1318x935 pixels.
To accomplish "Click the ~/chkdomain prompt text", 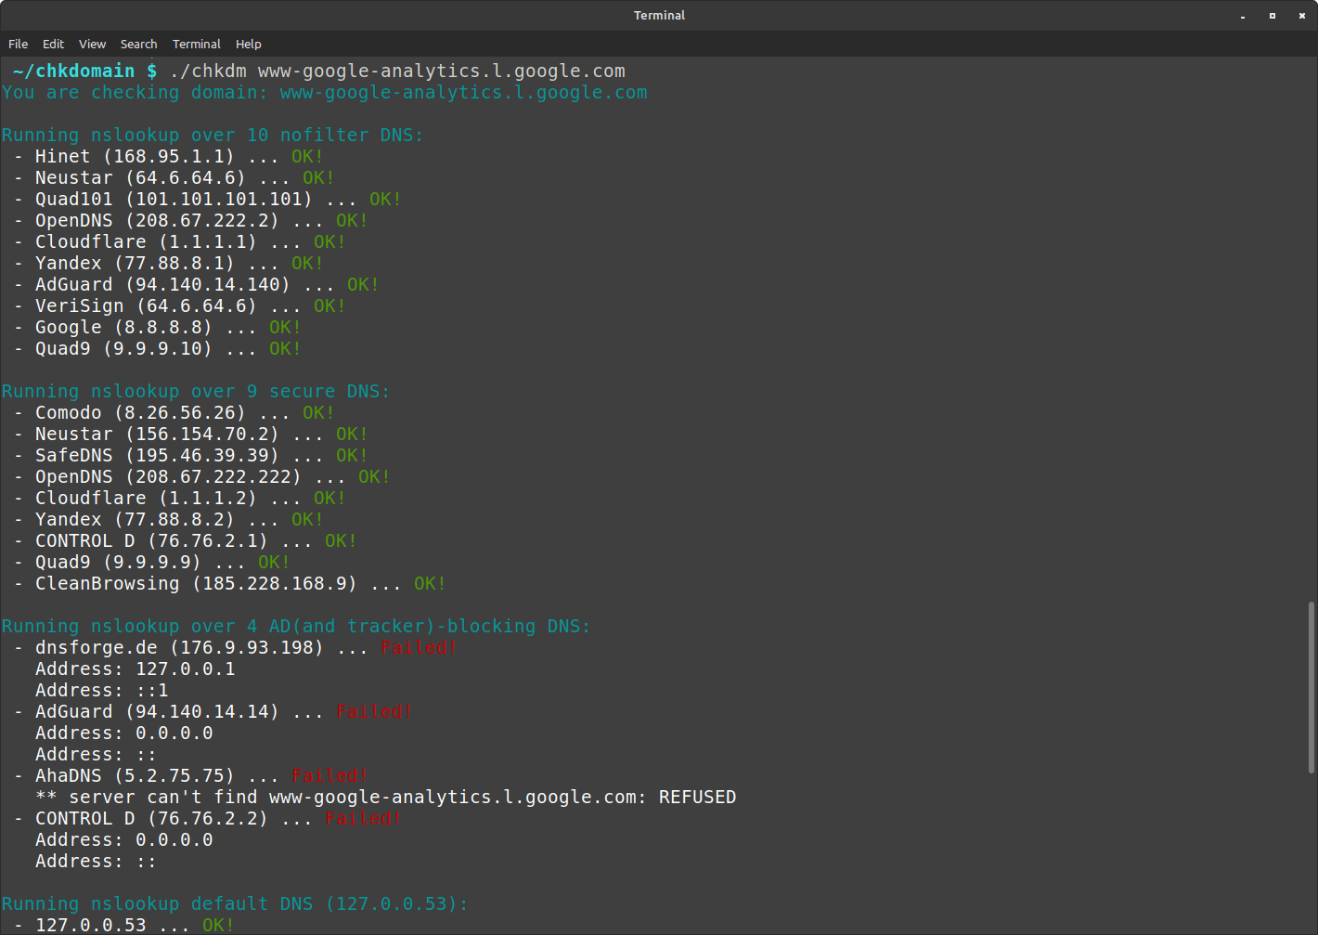I will (84, 71).
